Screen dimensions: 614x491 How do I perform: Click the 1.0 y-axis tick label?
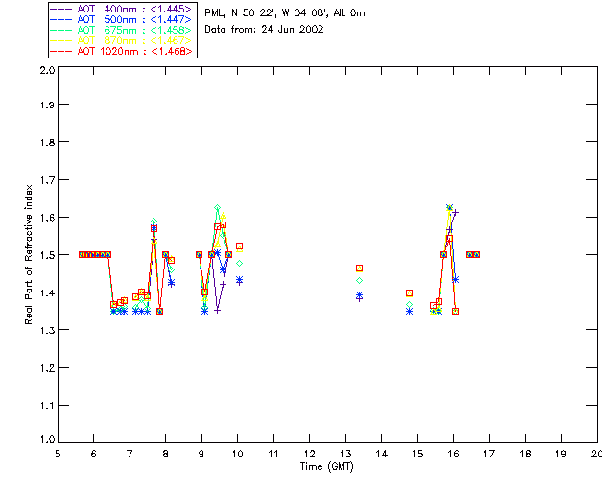point(47,439)
